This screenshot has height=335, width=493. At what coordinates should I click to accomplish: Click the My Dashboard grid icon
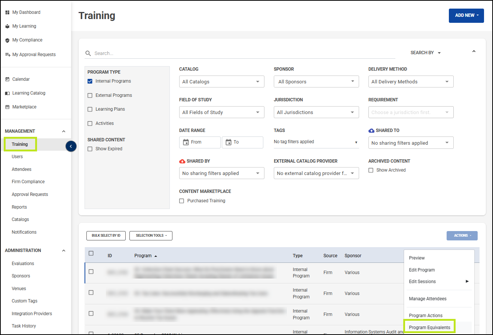pyautogui.click(x=7, y=12)
